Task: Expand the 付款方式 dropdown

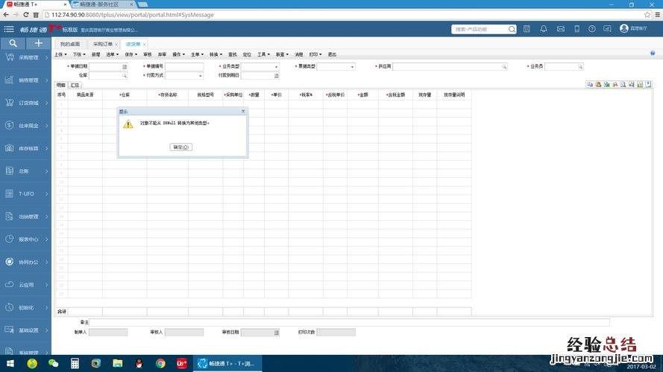Action: click(200, 76)
